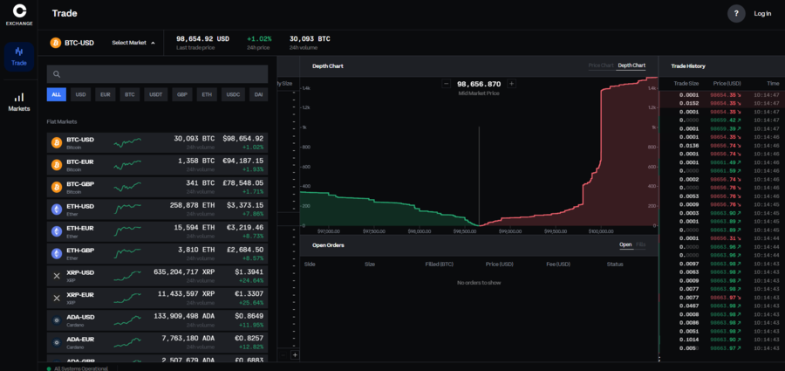Image resolution: width=785 pixels, height=371 pixels.
Task: Show the Open orders tab
Action: click(x=625, y=244)
